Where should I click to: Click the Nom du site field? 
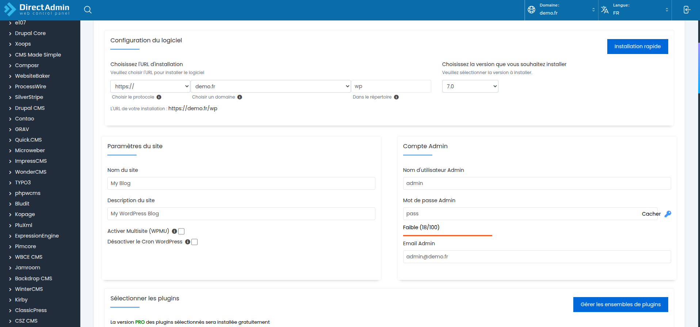(x=241, y=183)
